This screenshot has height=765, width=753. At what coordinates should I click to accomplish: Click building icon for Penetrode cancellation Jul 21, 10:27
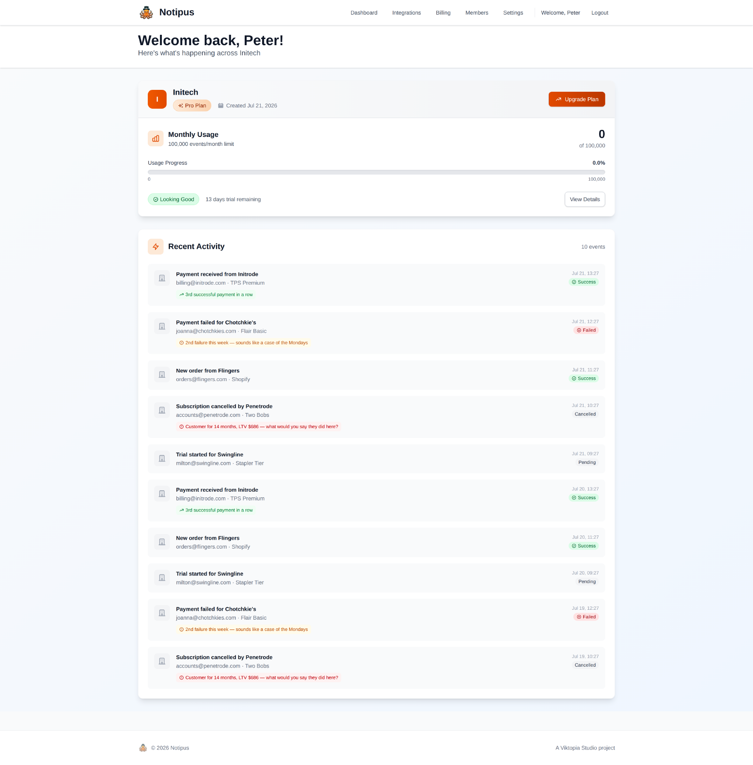point(162,410)
